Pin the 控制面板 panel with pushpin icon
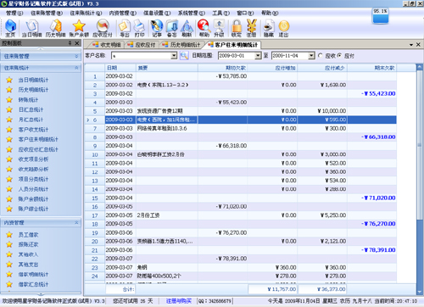The image size is (424, 307). coord(70,43)
